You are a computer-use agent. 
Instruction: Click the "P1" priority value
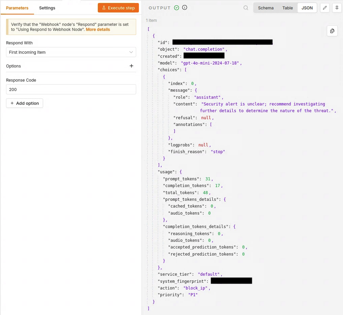coord(193,295)
